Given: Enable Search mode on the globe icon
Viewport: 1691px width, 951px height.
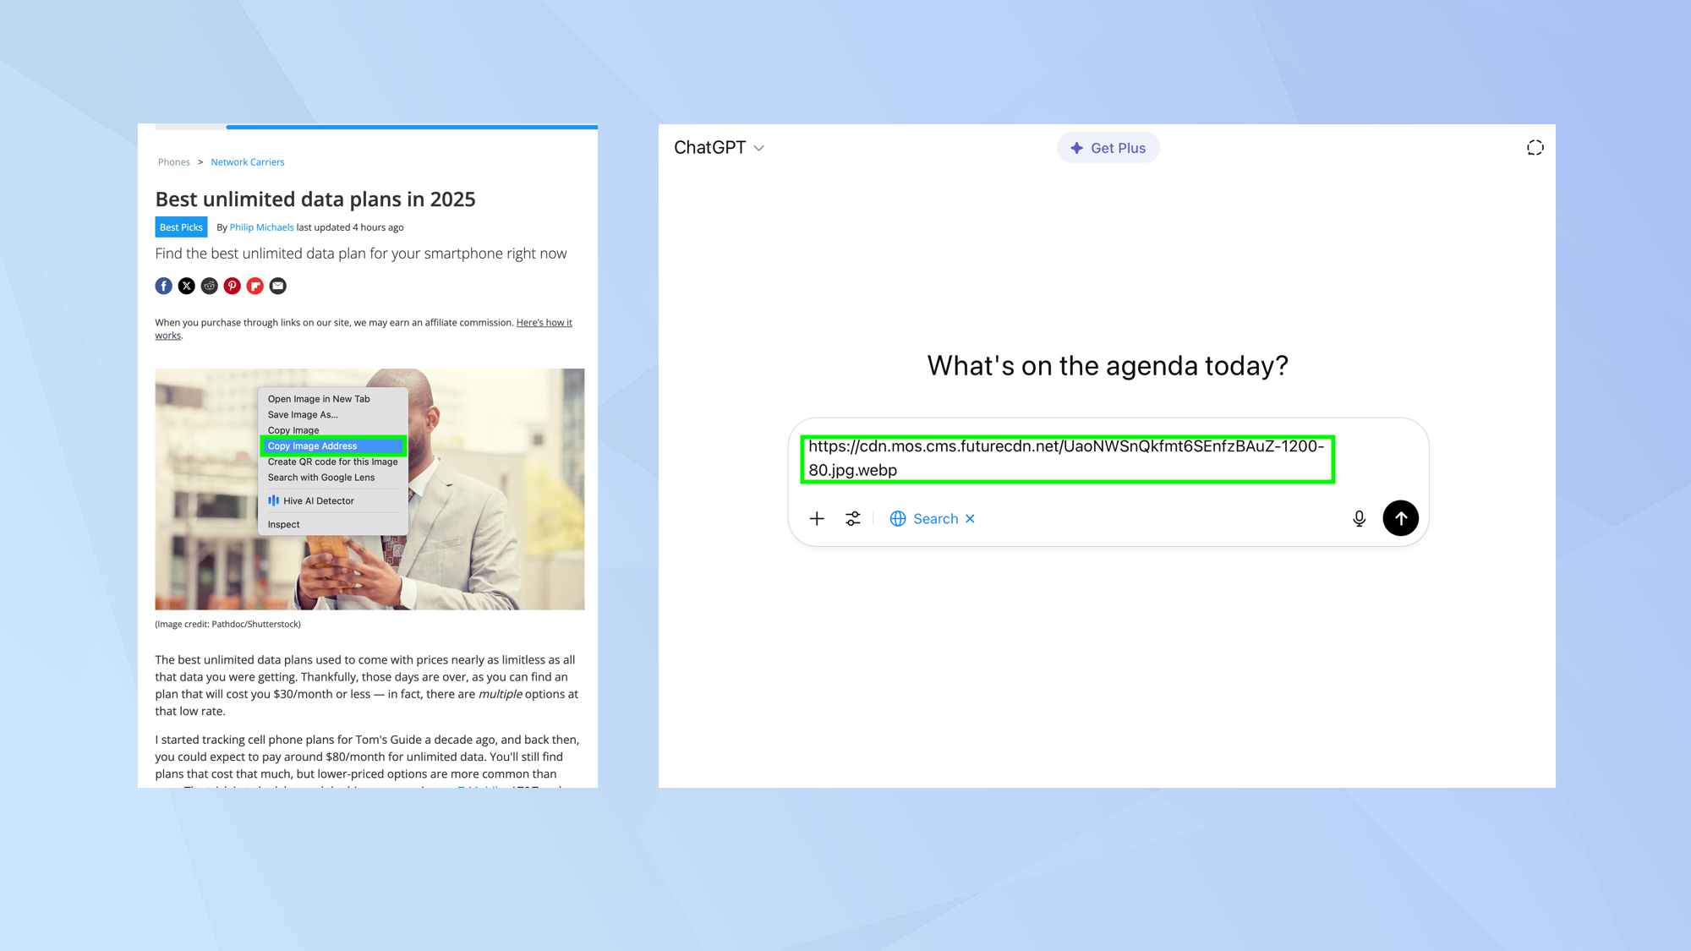Looking at the screenshot, I should (x=897, y=518).
